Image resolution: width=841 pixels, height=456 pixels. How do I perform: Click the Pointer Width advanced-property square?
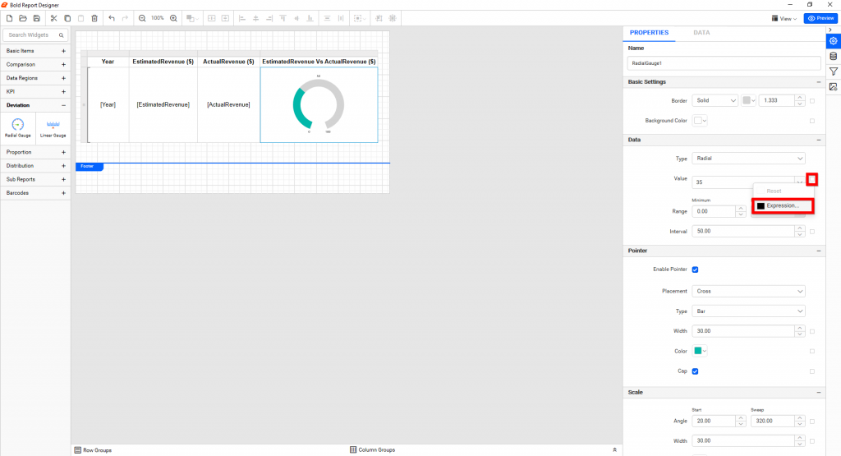click(812, 332)
